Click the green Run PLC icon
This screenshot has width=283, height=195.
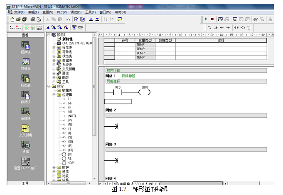tap(206, 19)
